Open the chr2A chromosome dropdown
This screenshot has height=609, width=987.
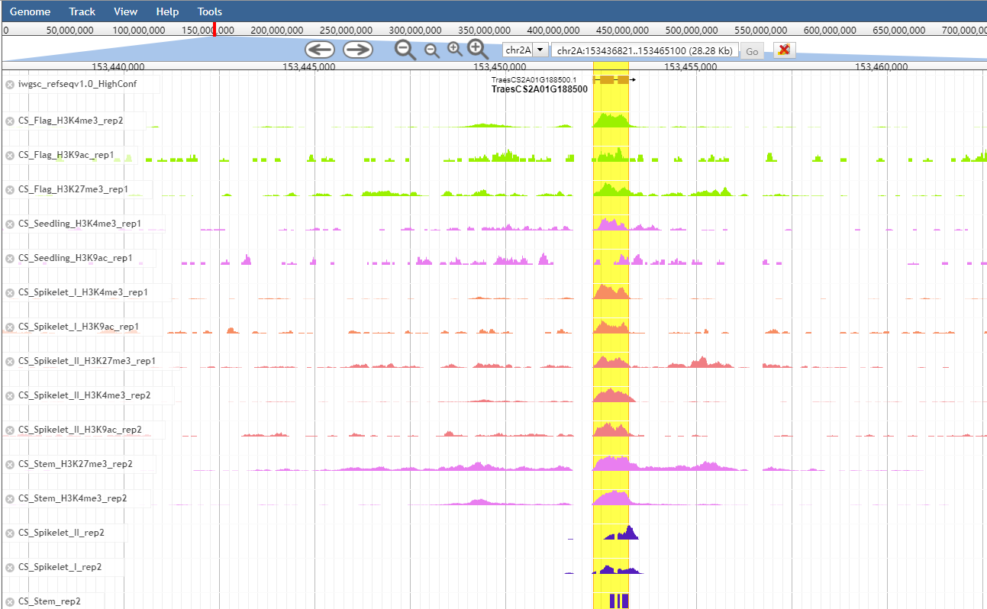[x=540, y=50]
